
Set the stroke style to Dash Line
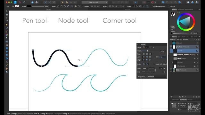point(150,48)
